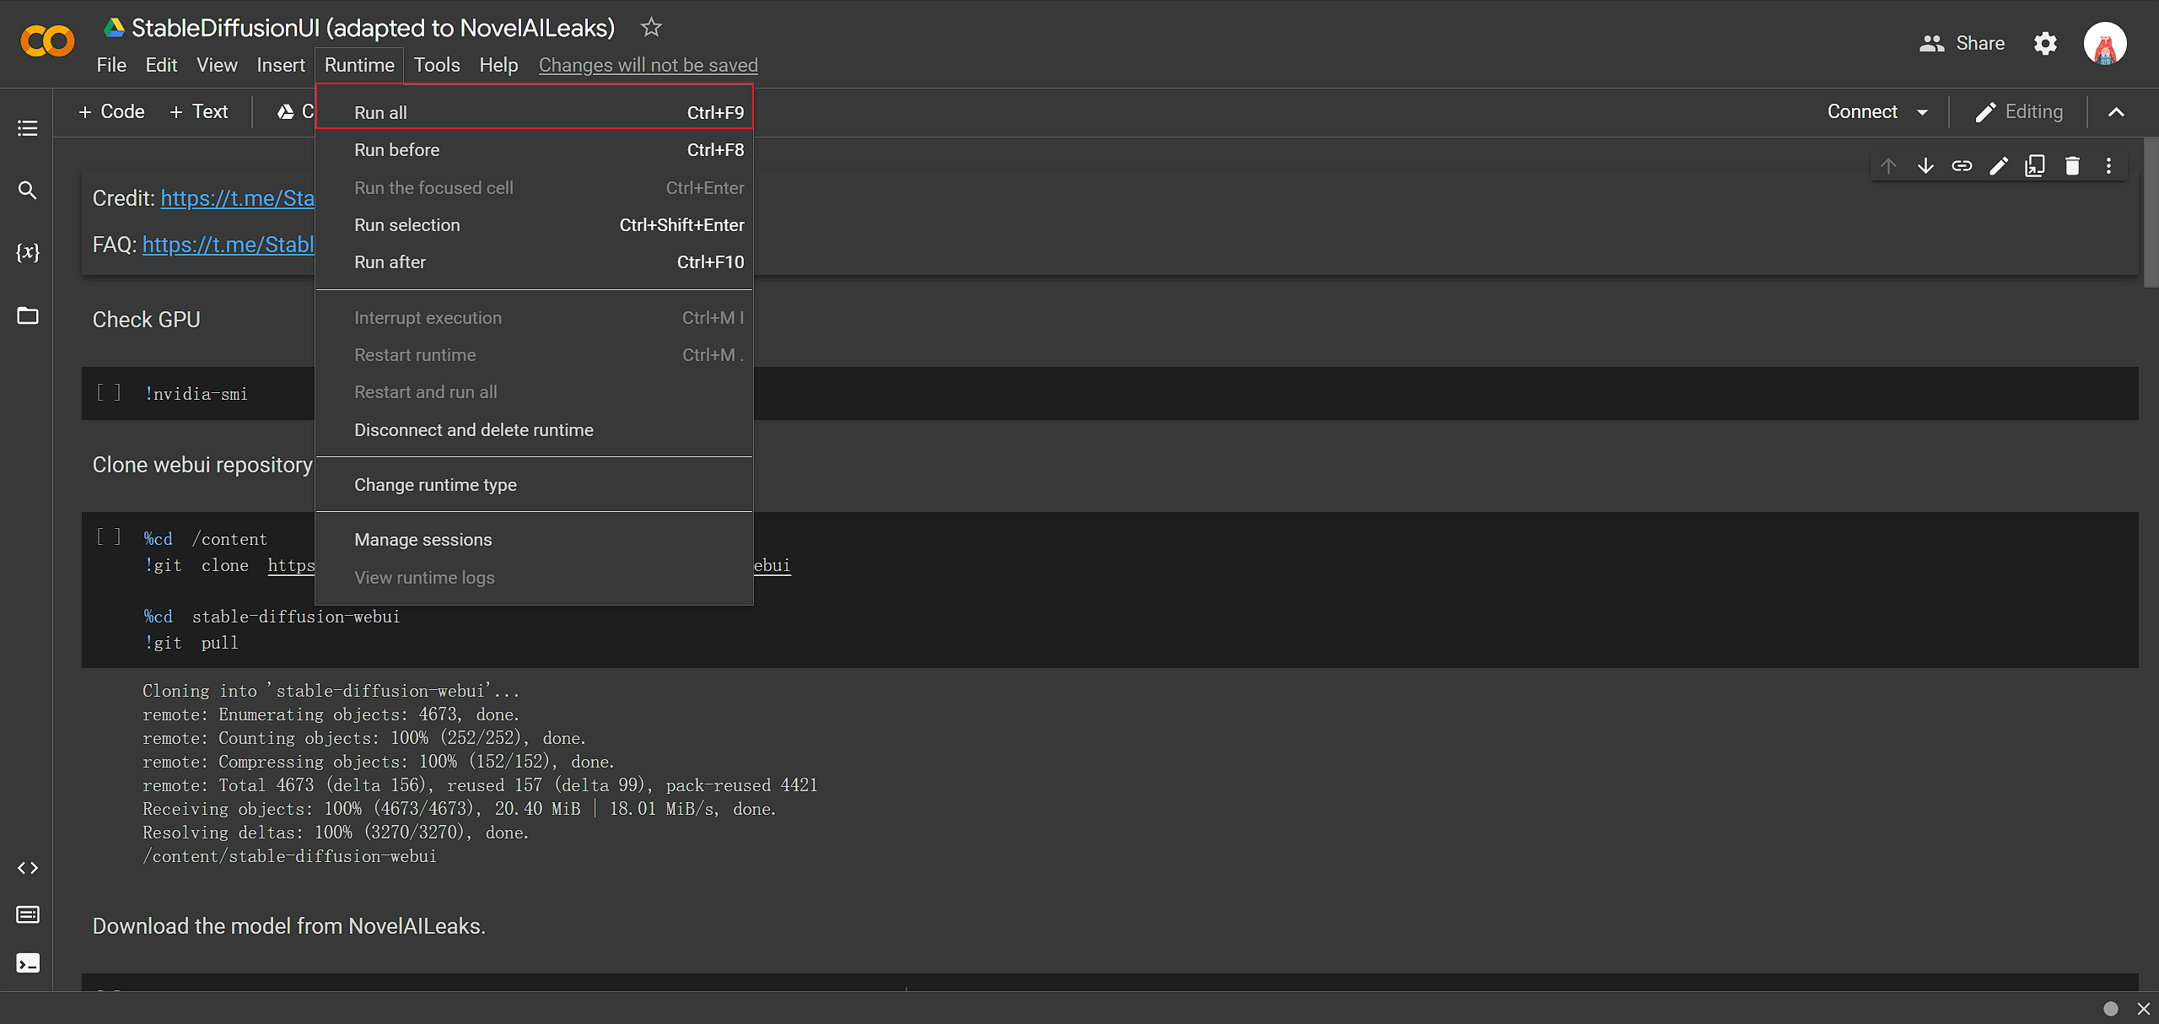The height and width of the screenshot is (1024, 2159).
Task: Click the search icon in left sidebar
Action: tap(27, 191)
